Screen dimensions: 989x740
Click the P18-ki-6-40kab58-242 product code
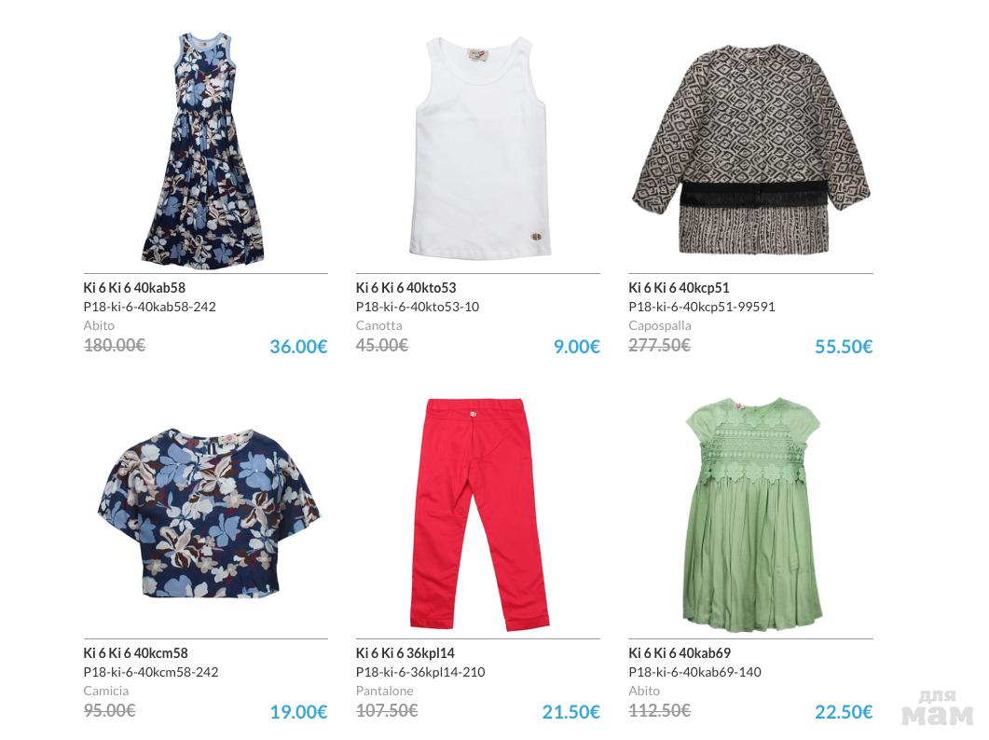[x=149, y=307]
